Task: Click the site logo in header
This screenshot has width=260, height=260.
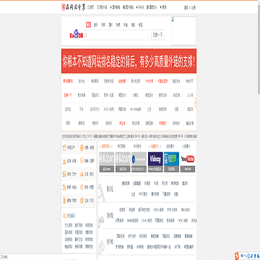Action: click(73, 7)
